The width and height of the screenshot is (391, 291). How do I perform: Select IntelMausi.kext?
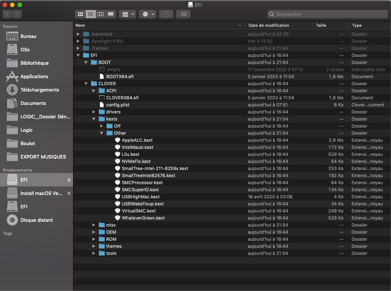pos(232,147)
